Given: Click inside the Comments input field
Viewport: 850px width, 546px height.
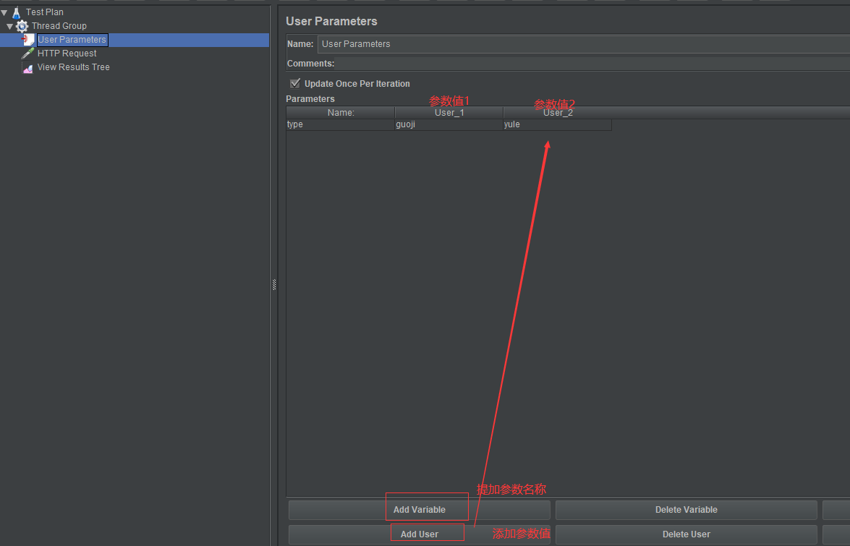Looking at the screenshot, I should pos(579,63).
